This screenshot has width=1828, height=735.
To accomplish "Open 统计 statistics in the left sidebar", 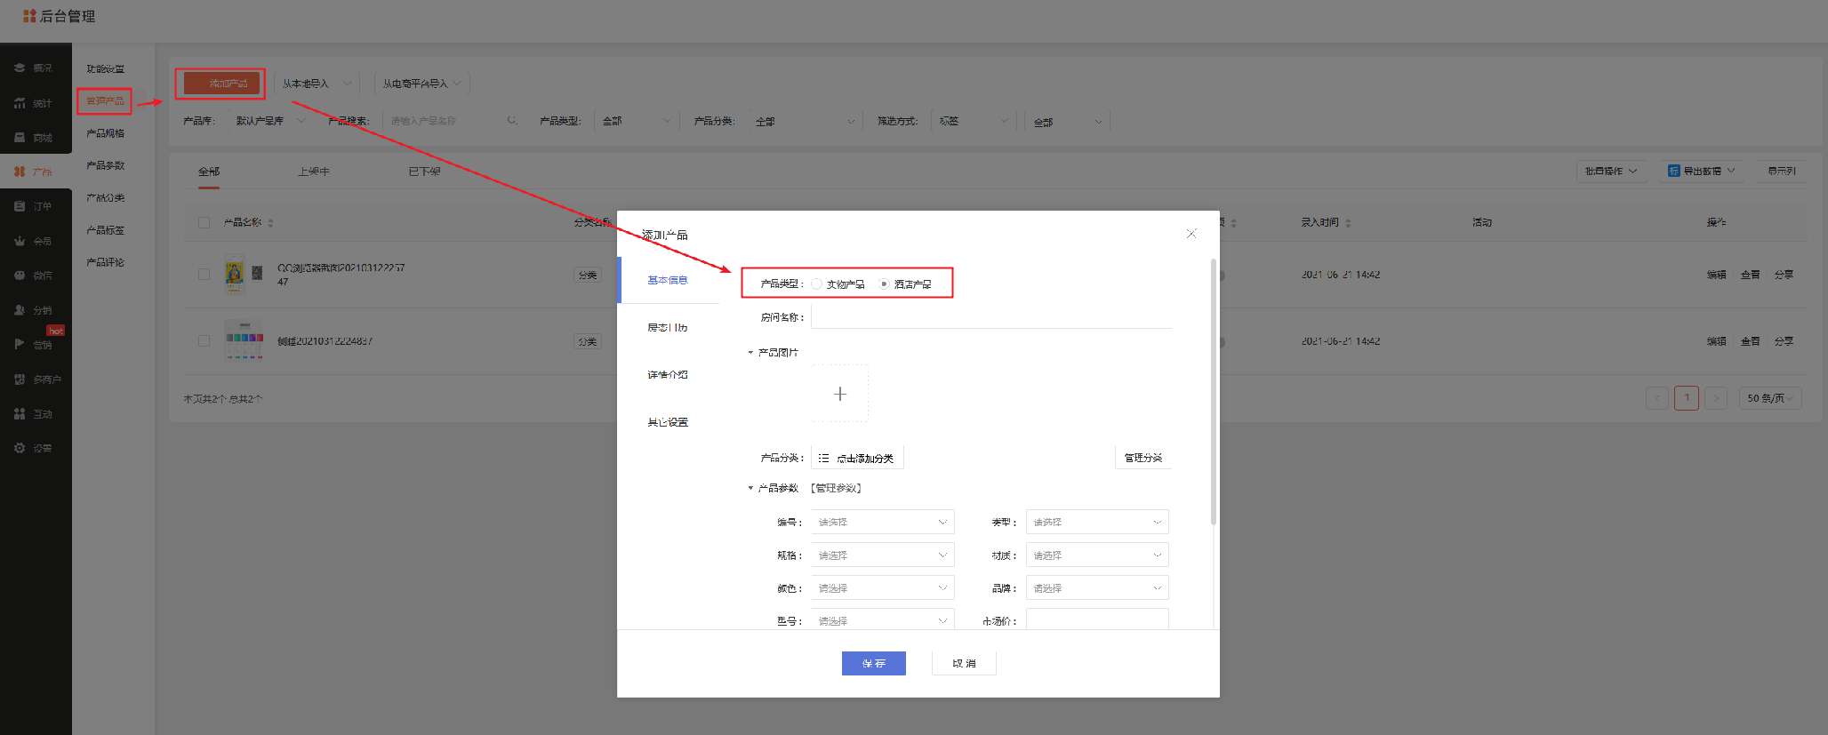I will [34, 103].
